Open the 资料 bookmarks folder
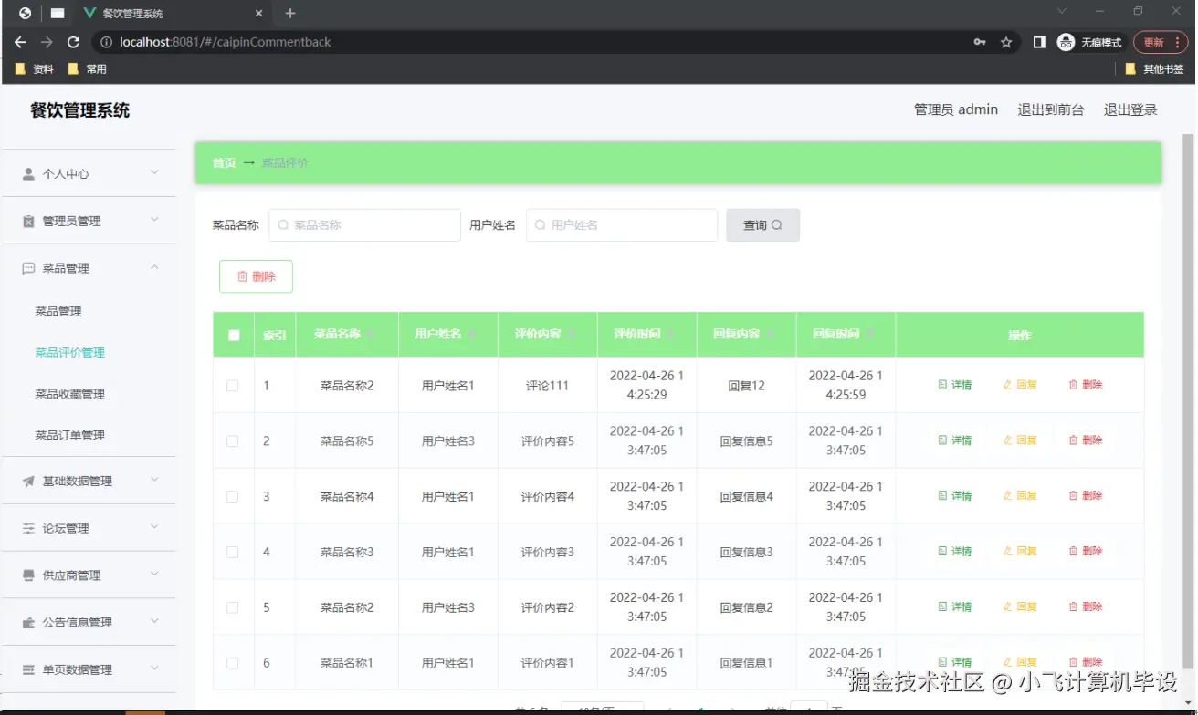 [35, 69]
